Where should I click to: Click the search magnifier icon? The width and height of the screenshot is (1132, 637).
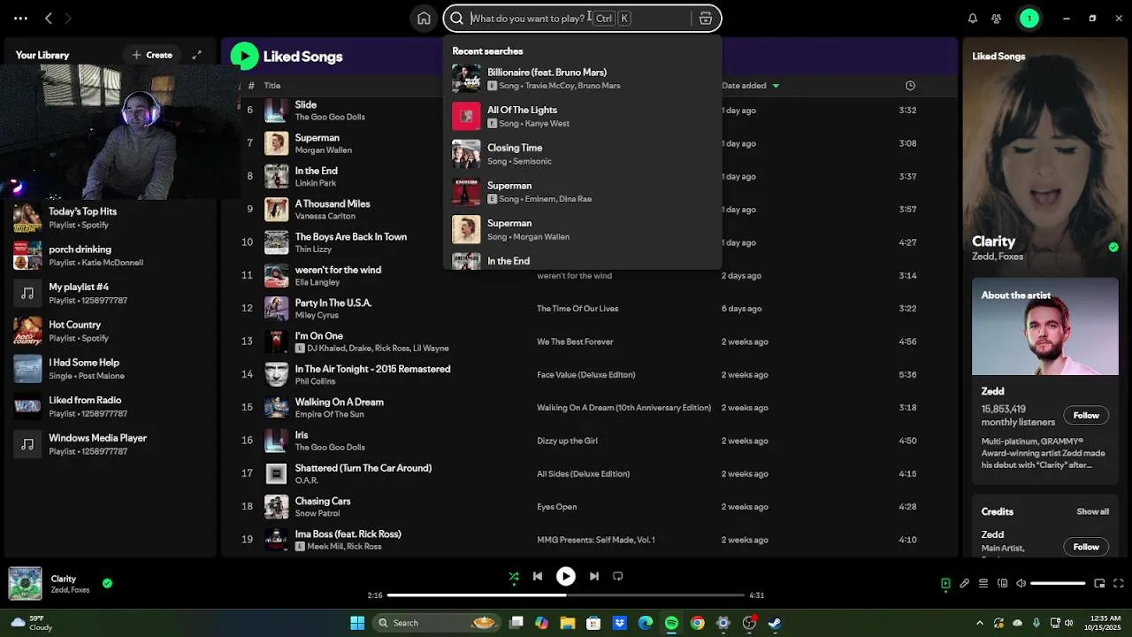coord(457,18)
